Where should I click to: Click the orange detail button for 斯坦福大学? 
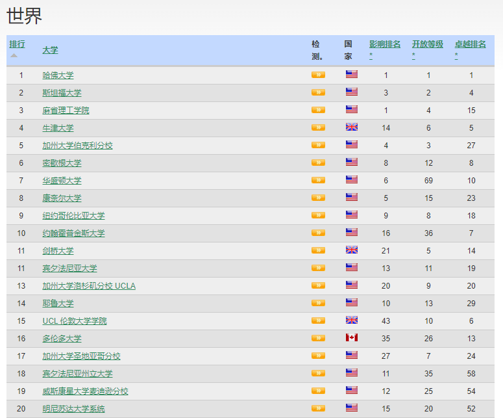pyautogui.click(x=318, y=92)
